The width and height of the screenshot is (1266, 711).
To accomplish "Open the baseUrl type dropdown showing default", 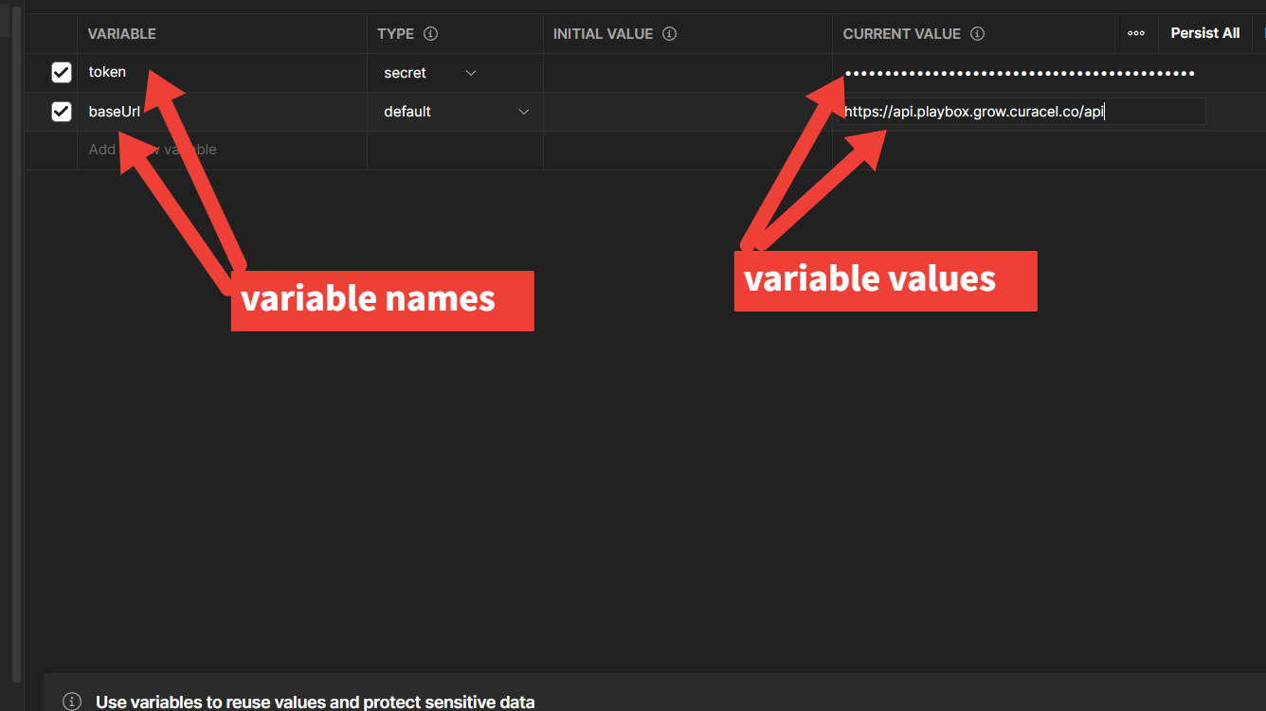I will (x=456, y=112).
